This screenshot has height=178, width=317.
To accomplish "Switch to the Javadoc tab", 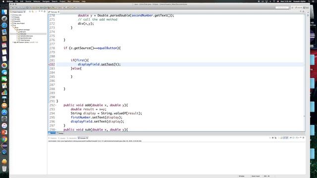I will coord(62,138).
